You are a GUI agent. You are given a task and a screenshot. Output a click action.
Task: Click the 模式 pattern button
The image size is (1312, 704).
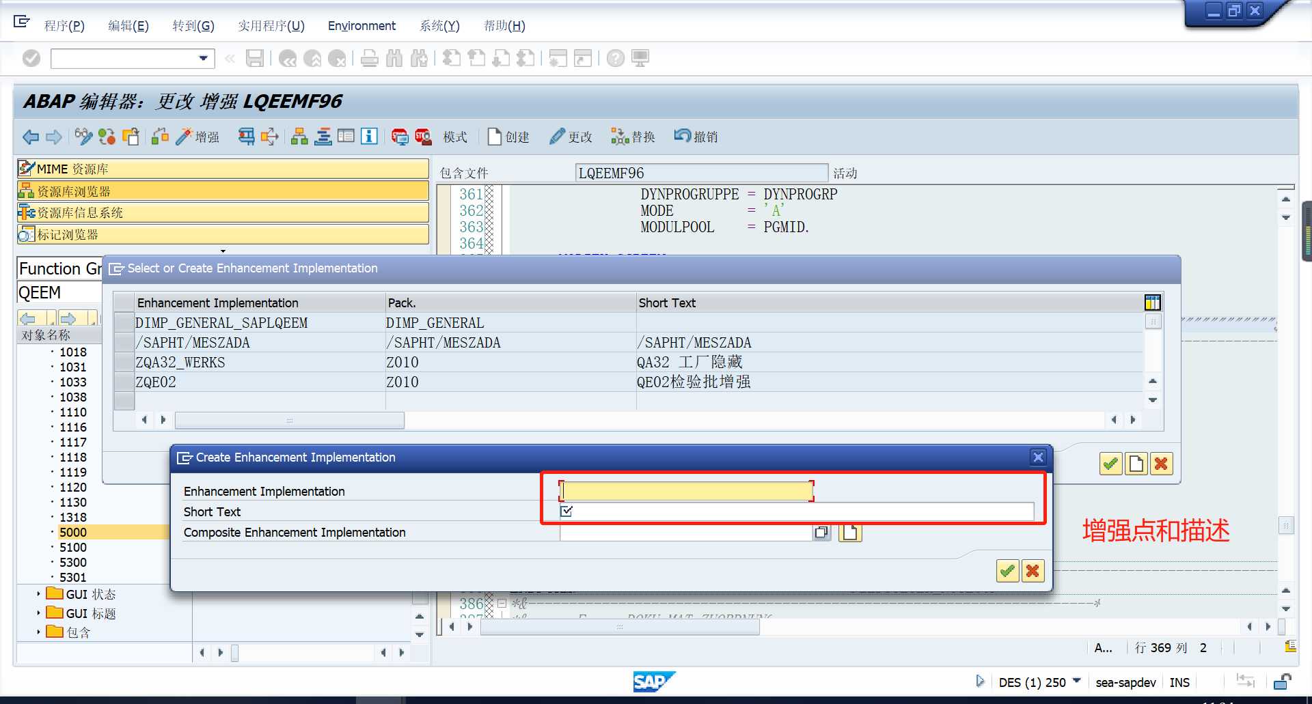455,137
